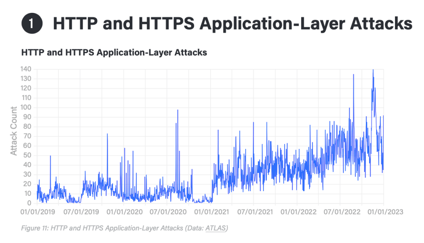Click the 01/01/2019 date label
424x243 pixels.
point(38,211)
